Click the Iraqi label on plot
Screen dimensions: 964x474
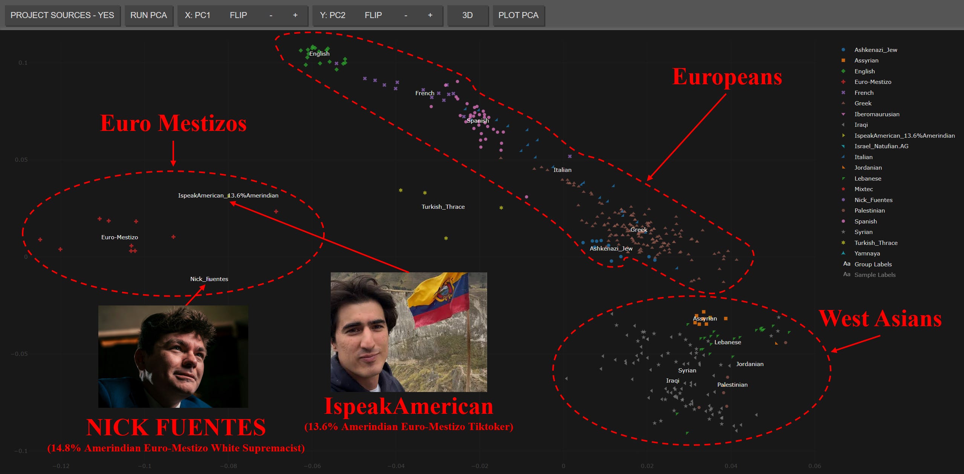coord(672,381)
